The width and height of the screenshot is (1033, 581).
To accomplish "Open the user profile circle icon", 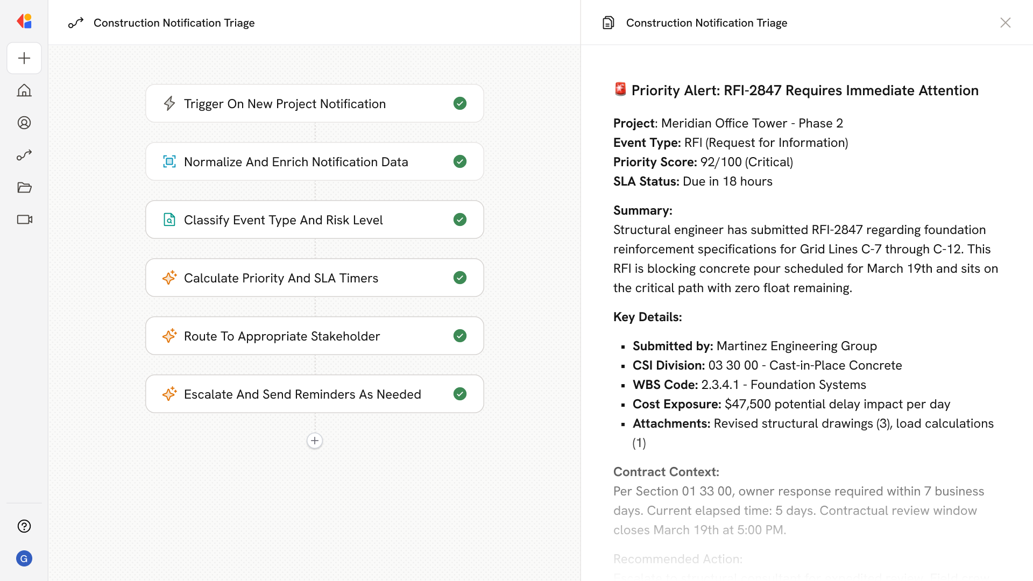I will [24, 123].
